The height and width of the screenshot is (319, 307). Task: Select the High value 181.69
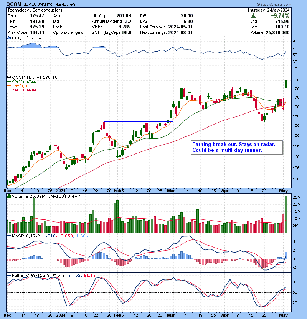tap(37, 21)
